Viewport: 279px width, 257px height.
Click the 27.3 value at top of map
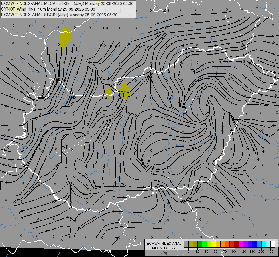click(x=166, y=11)
